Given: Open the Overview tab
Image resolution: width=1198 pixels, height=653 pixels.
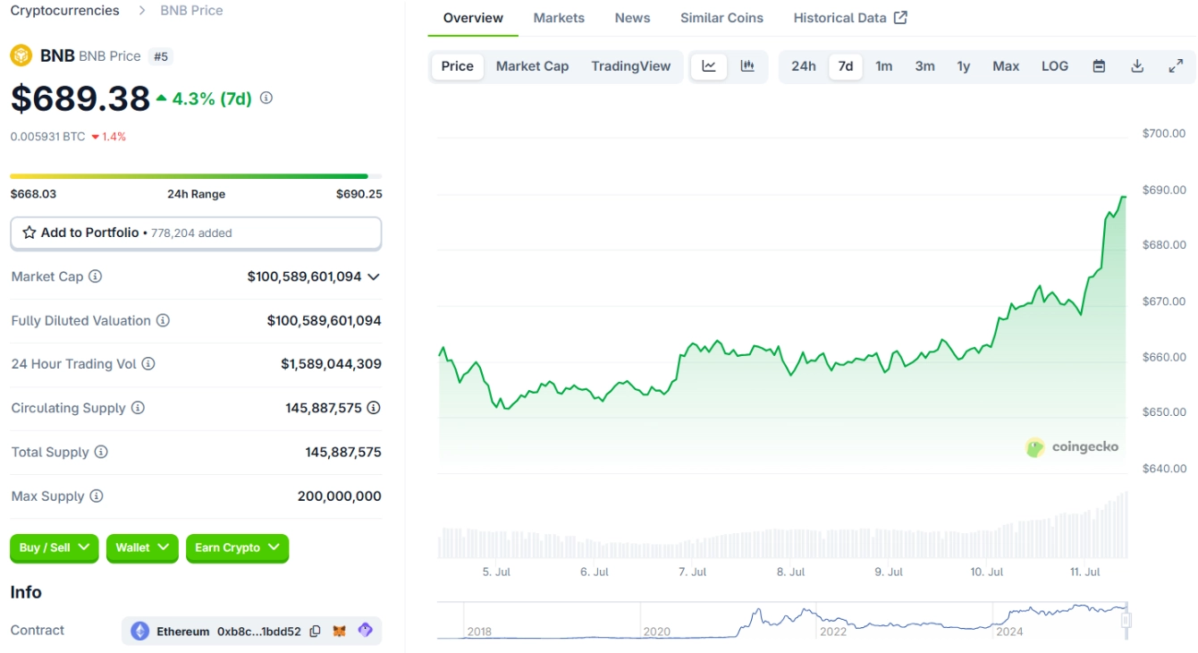Looking at the screenshot, I should (x=473, y=18).
